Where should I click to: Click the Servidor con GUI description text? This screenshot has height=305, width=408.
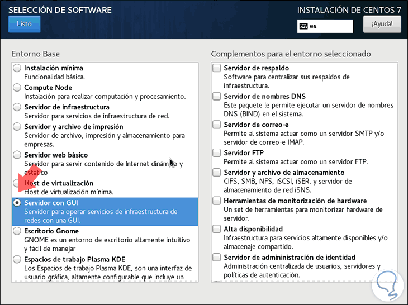pos(101,216)
